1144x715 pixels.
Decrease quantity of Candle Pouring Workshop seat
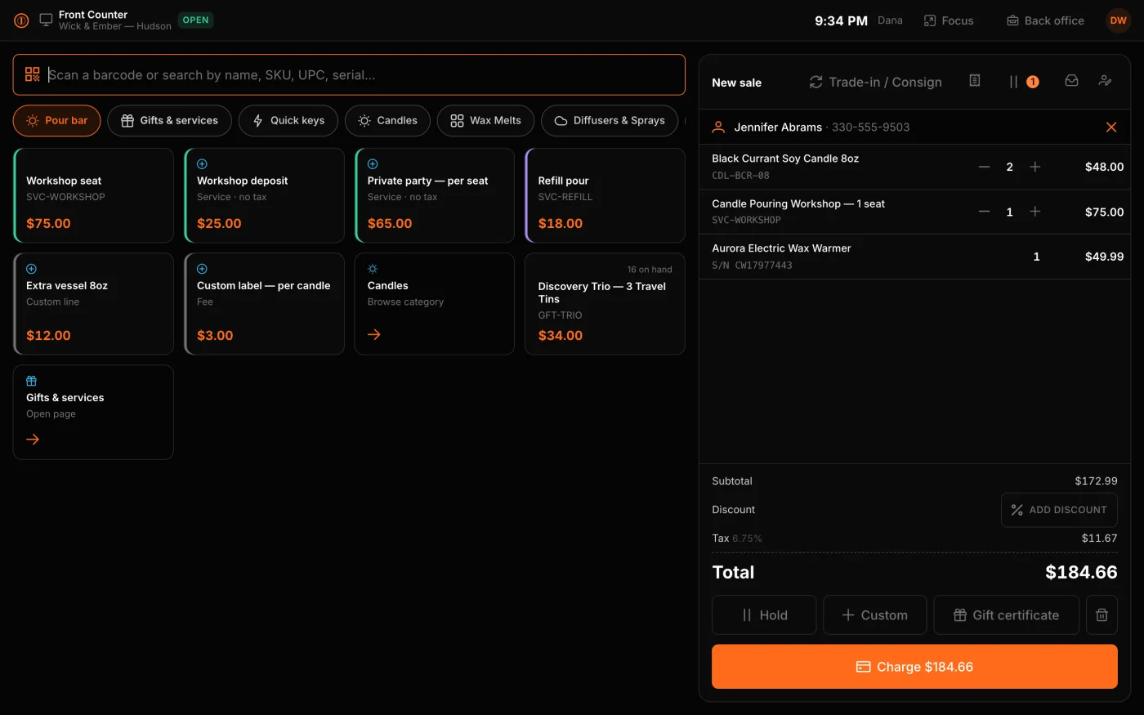(985, 212)
